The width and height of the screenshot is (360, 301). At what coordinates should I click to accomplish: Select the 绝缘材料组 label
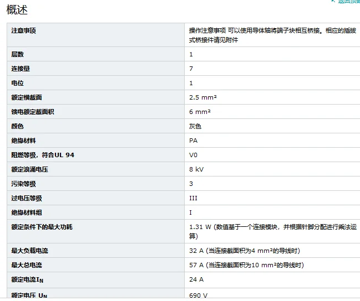tap(27, 213)
